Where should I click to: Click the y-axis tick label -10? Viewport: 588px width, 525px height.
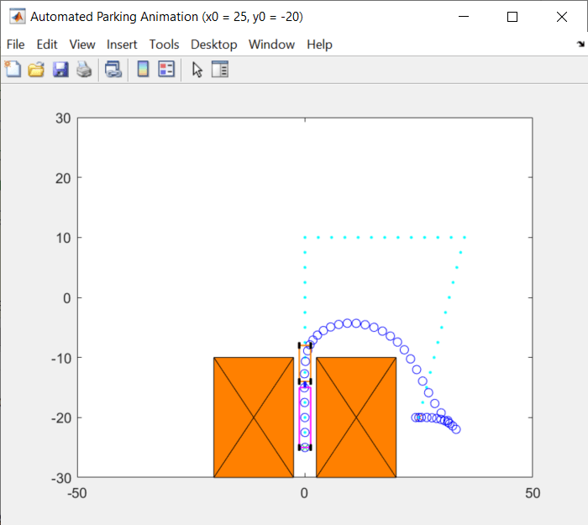(x=60, y=358)
